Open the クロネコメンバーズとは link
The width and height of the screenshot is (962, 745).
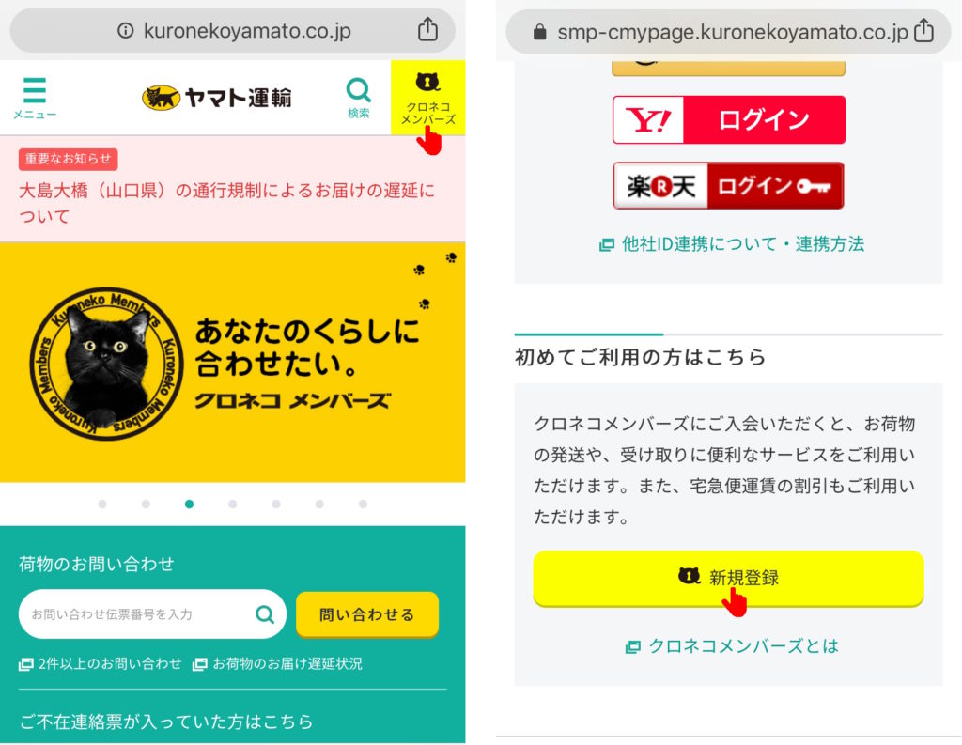[731, 645]
